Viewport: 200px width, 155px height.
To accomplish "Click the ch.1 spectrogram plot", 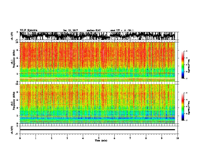I will (x=97, y=62).
